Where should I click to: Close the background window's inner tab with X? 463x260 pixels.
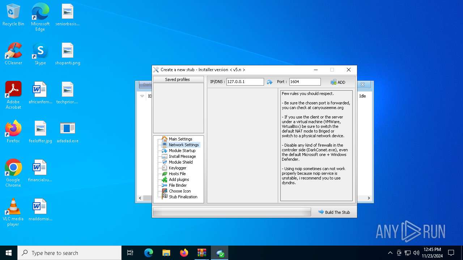tap(362, 85)
